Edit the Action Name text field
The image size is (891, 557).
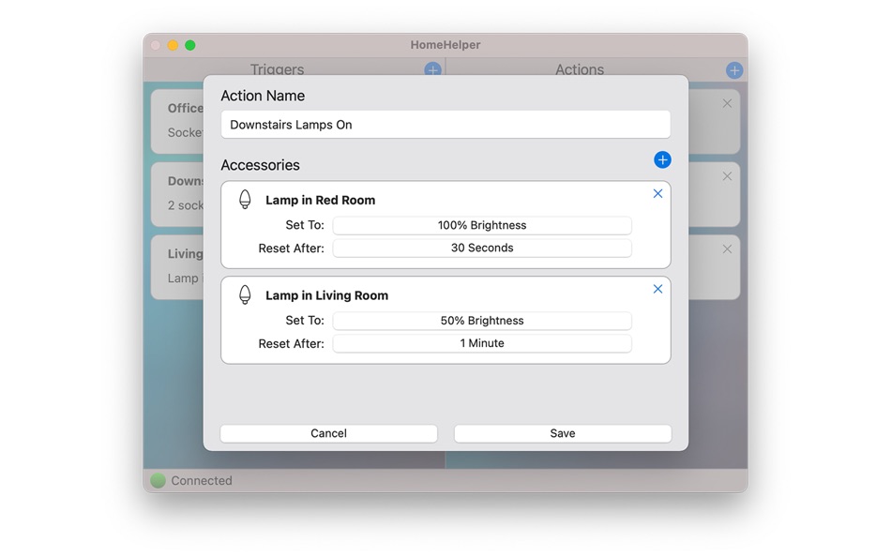click(445, 125)
